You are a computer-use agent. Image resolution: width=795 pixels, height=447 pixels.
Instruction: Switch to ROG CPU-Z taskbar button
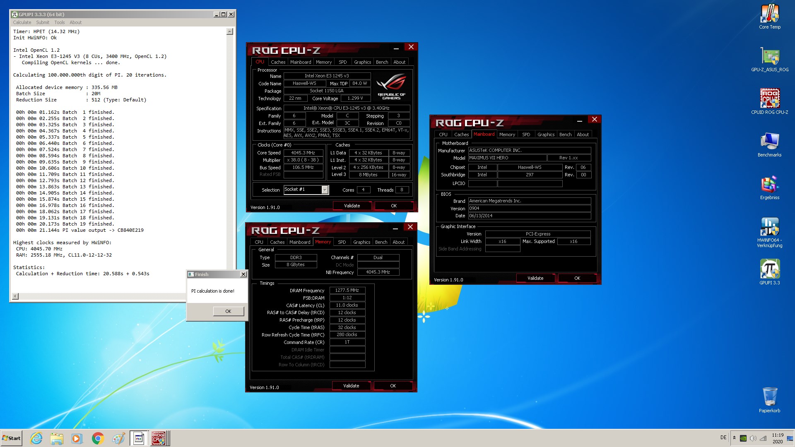tap(159, 438)
